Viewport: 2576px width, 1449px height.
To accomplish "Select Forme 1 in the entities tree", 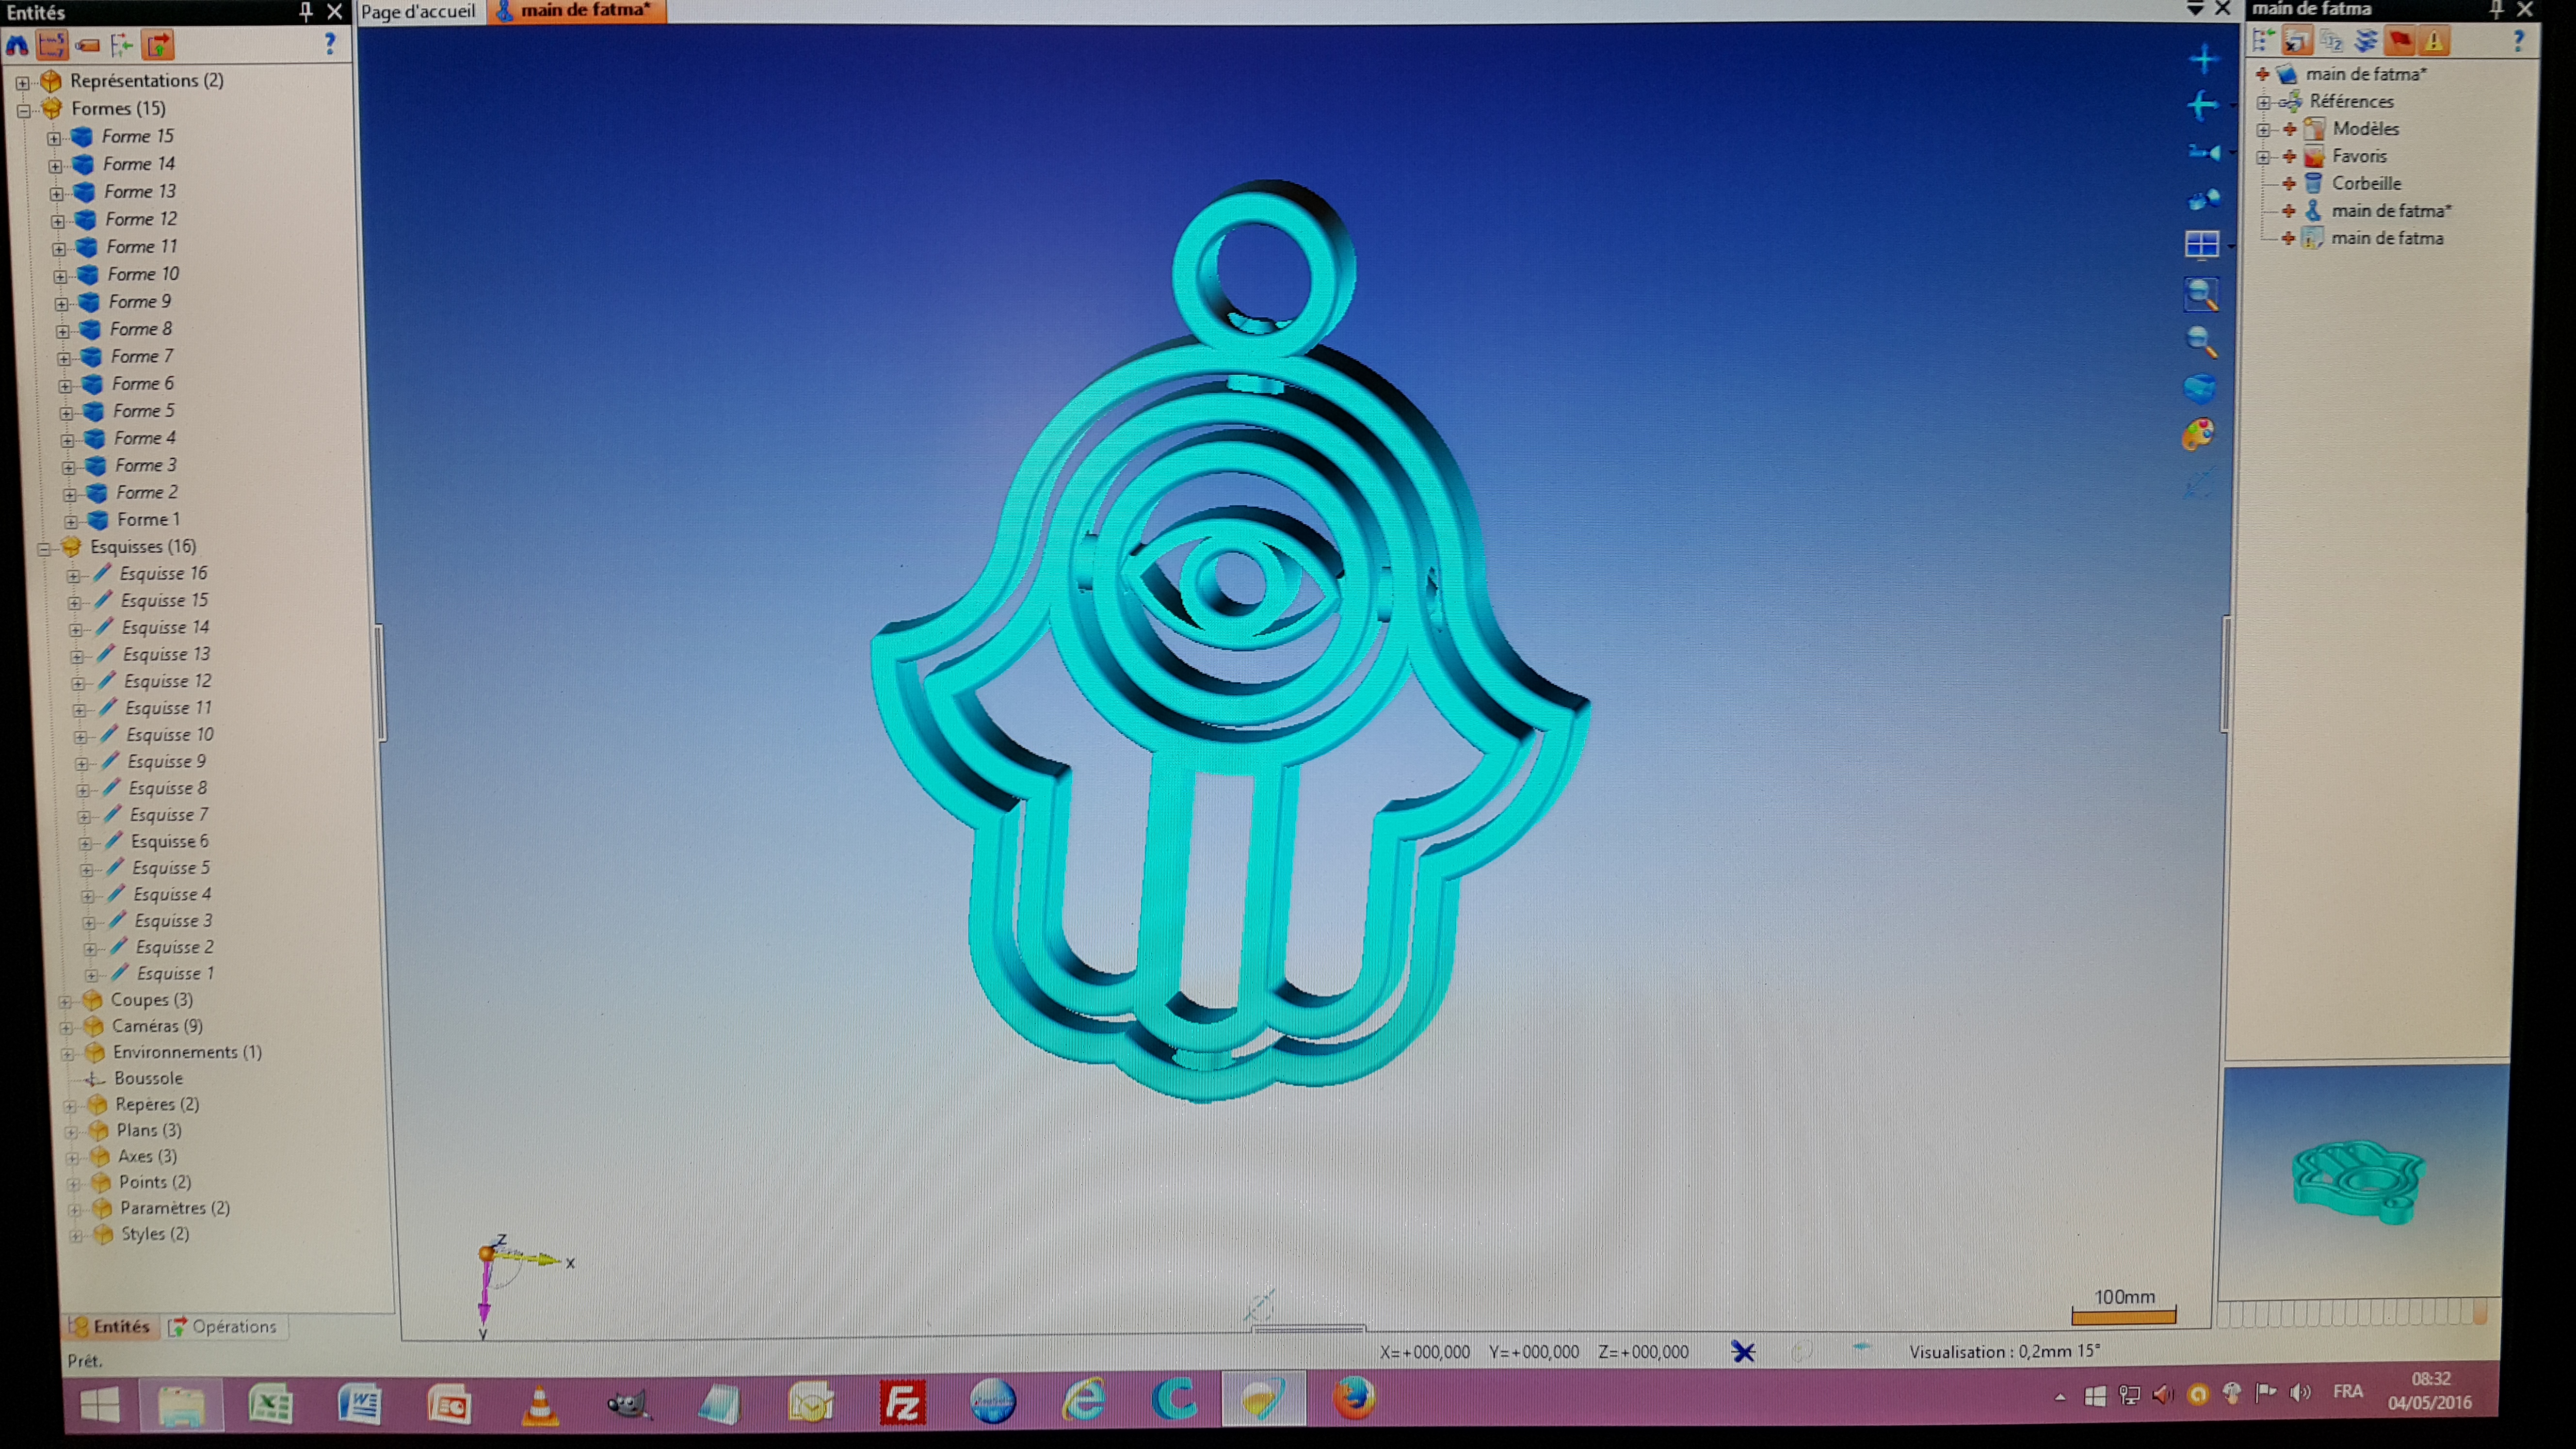I will [x=148, y=520].
